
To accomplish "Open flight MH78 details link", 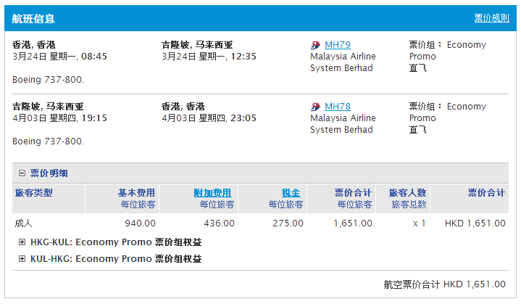I will [337, 107].
